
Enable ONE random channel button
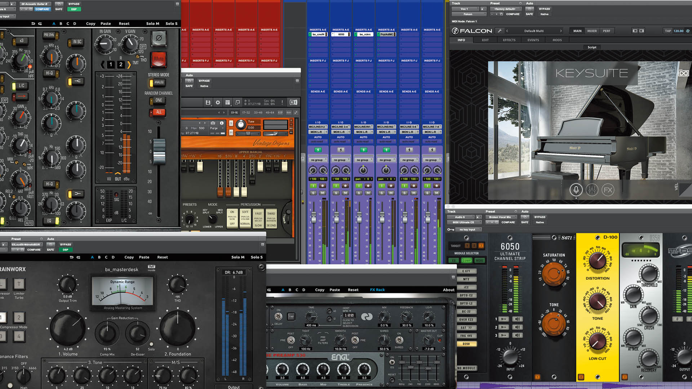157,100
